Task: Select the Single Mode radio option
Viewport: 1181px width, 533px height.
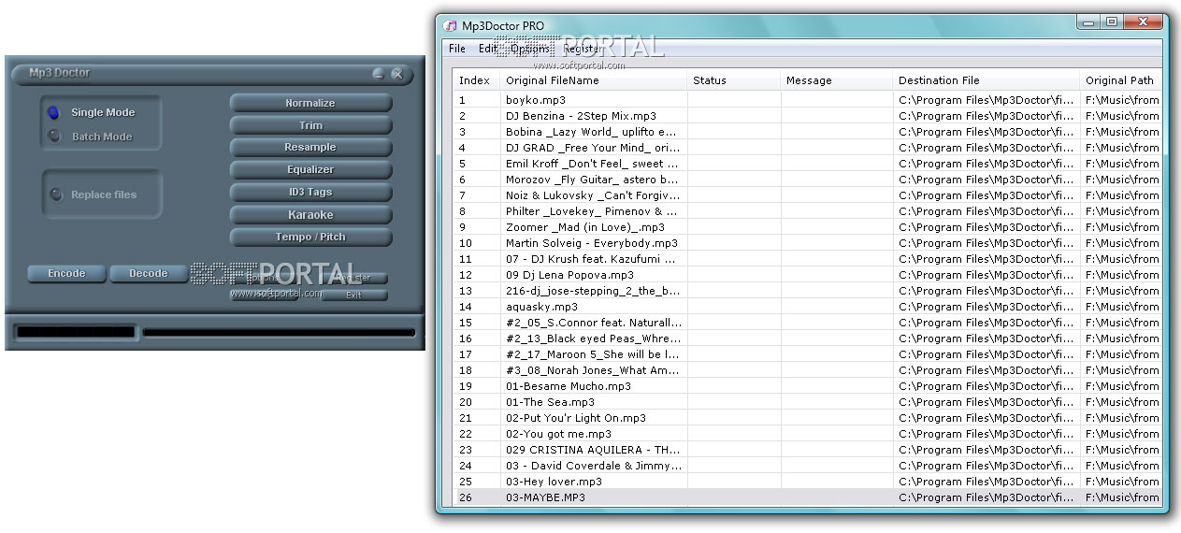Action: click(53, 112)
